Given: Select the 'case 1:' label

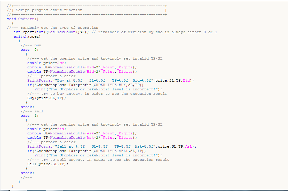Looking at the screenshot, I should 30,116.
